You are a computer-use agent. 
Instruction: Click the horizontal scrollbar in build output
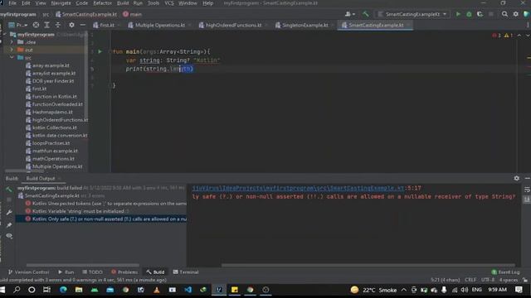pyautogui.click(x=368, y=265)
